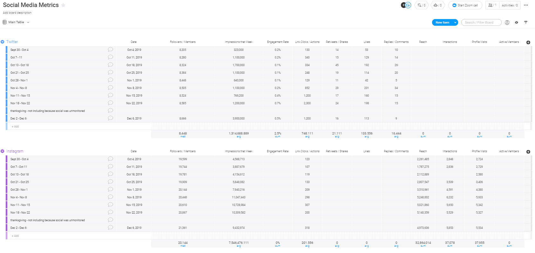This screenshot has height=253, width=535.
Task: Collapse the Instagram group
Action: click(x=3, y=151)
